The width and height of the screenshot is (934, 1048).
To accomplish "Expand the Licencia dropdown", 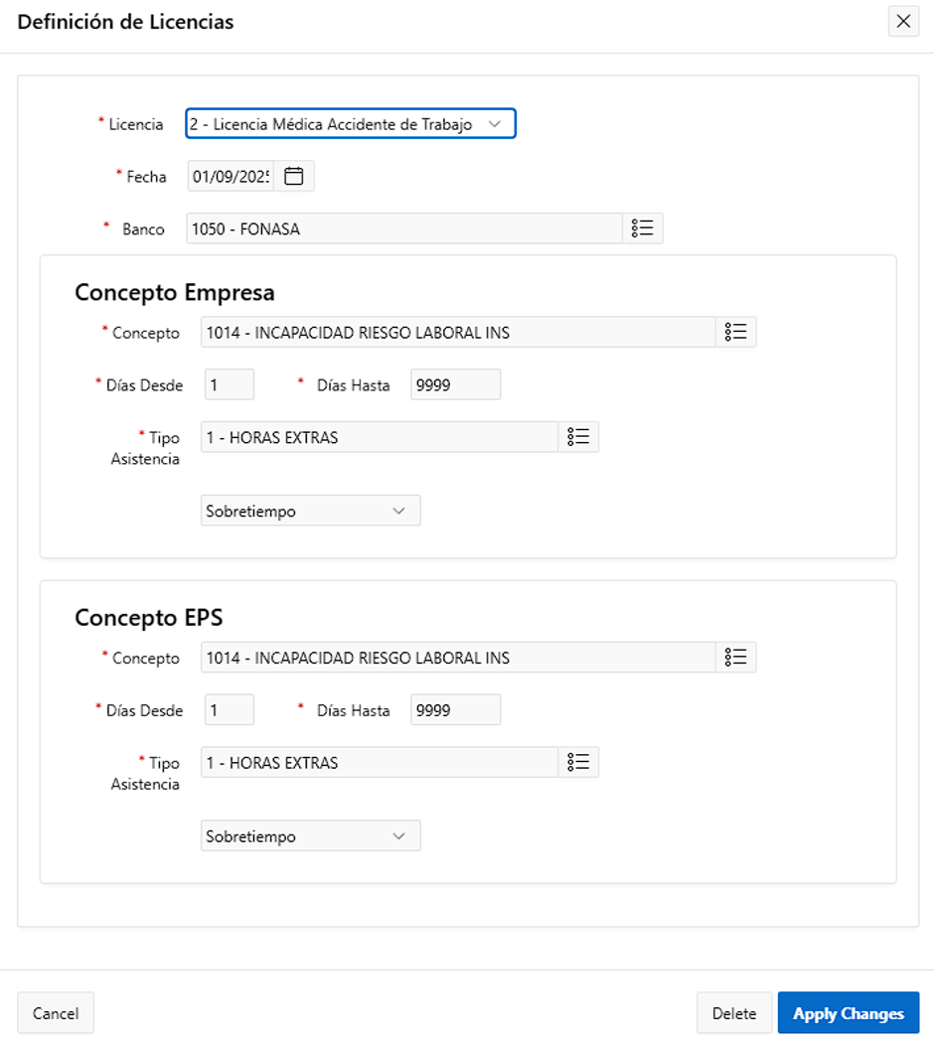I will (351, 123).
